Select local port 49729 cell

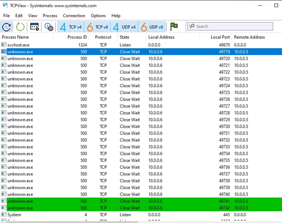pyautogui.click(x=224, y=120)
